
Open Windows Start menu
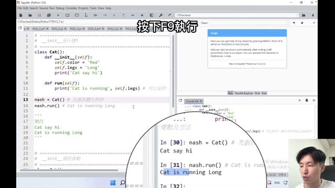[113, 183]
